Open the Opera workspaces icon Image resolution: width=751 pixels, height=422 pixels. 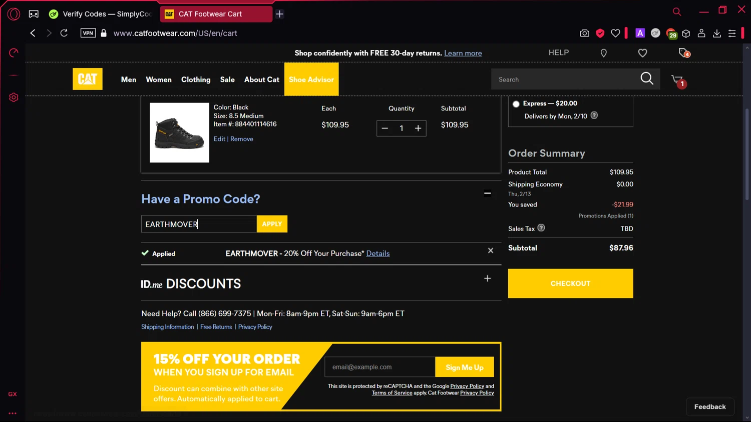point(34,14)
